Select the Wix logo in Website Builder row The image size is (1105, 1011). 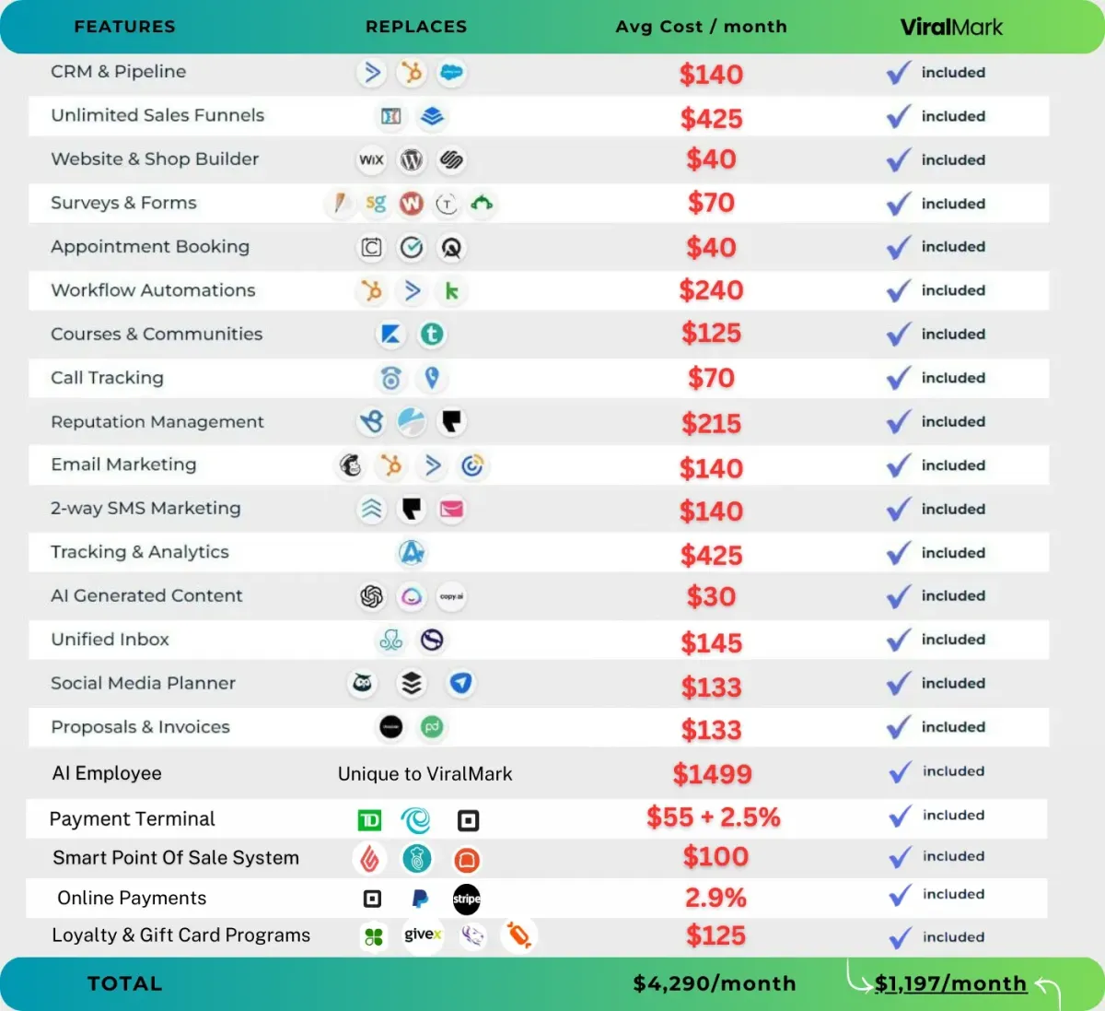[371, 160]
